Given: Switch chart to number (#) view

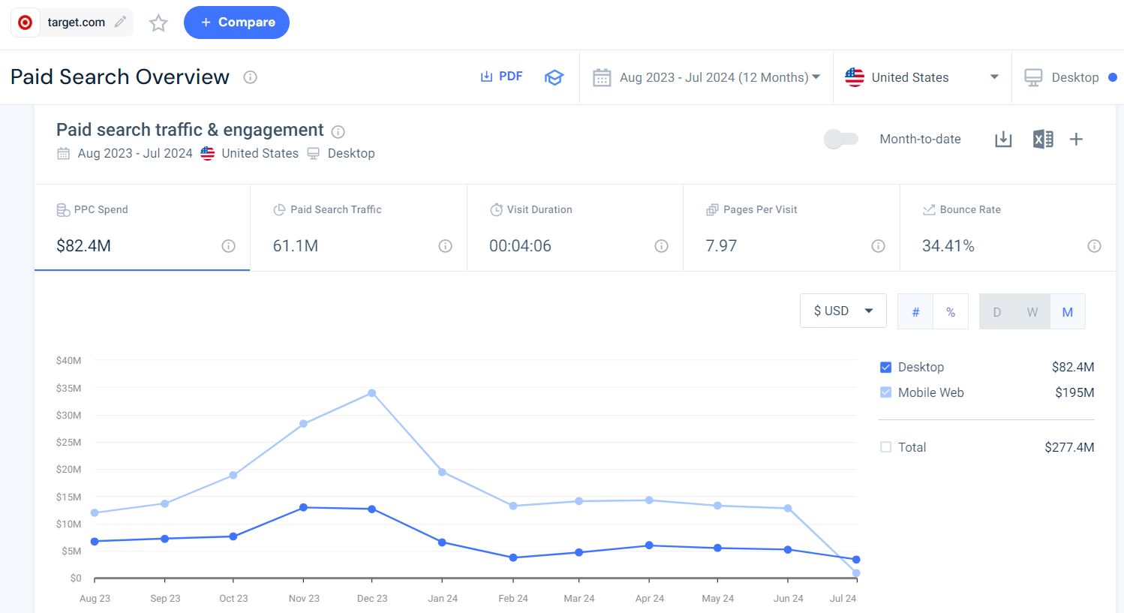Looking at the screenshot, I should click(x=915, y=311).
